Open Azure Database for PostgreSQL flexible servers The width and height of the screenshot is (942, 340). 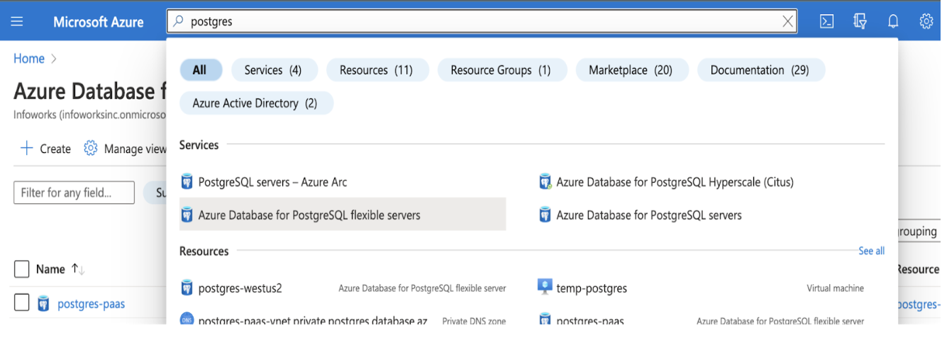343,215
